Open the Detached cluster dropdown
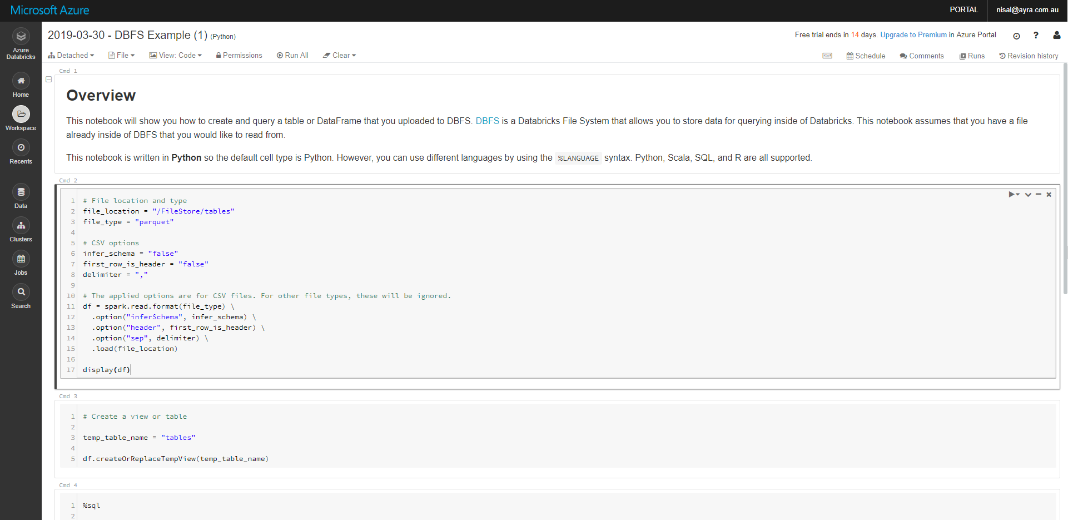Viewport: 1068px width, 520px height. pos(71,56)
